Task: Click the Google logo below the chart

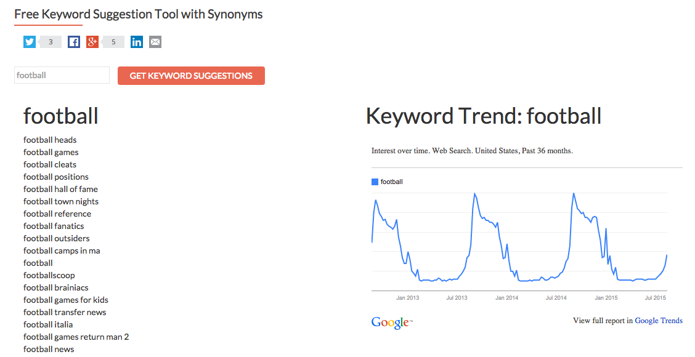Action: click(x=389, y=322)
